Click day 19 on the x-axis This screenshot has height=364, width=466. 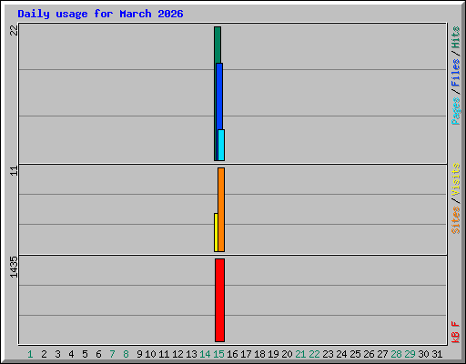tap(273, 354)
